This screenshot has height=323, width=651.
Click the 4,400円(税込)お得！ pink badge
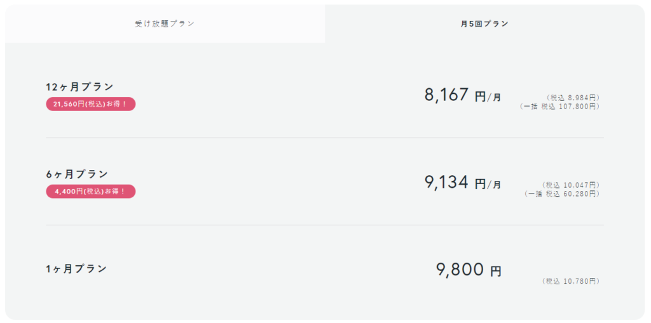point(90,192)
